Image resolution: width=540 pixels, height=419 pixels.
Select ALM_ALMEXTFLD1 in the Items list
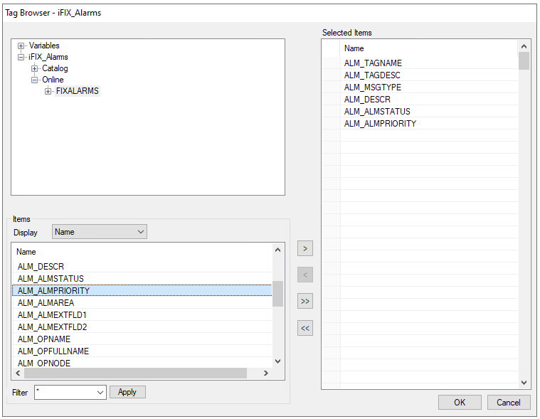pyautogui.click(x=142, y=314)
